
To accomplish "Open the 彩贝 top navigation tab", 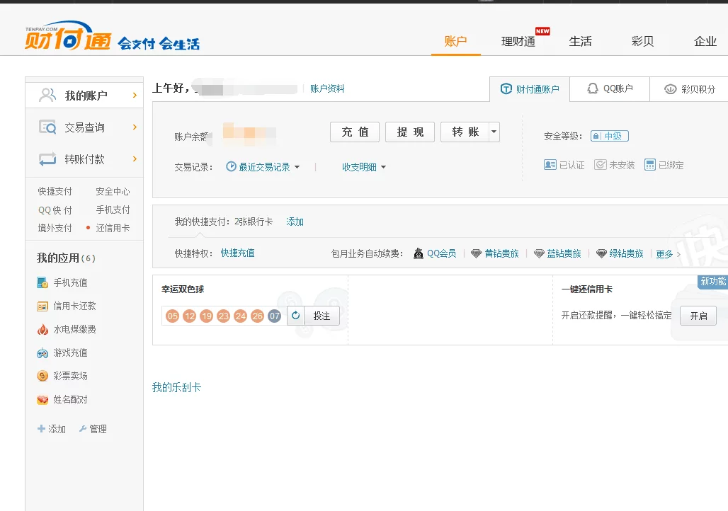I will point(642,41).
